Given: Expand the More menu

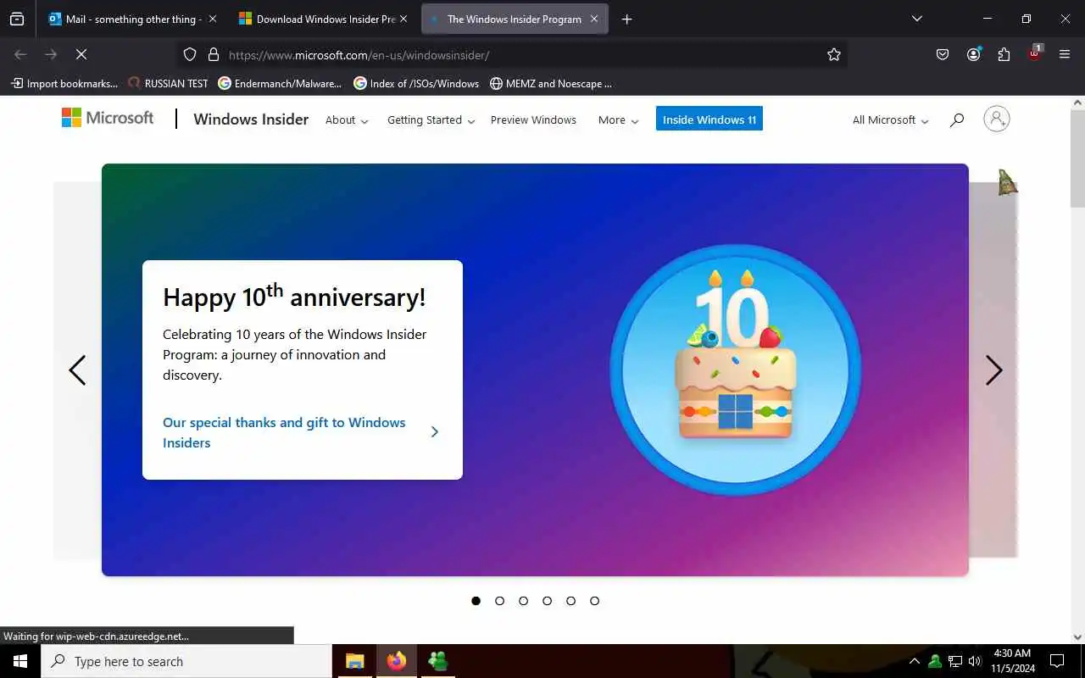Looking at the screenshot, I should (618, 120).
